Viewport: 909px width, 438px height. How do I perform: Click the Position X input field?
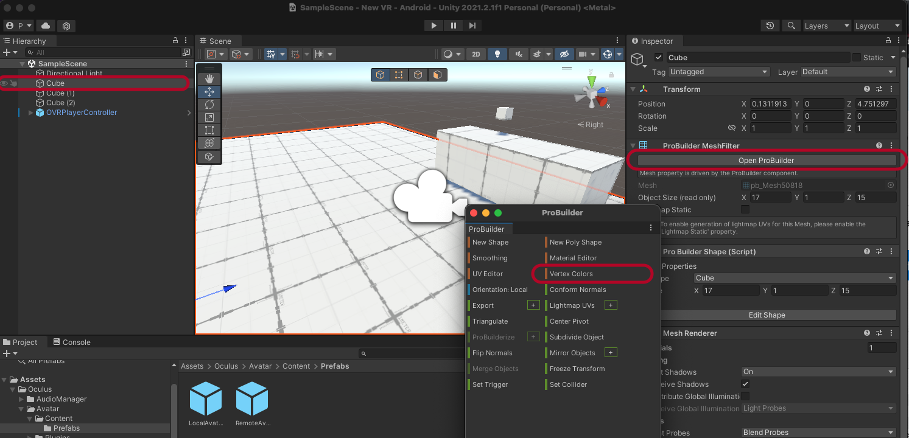[771, 104]
